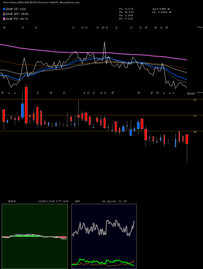Screen dimensions: 203x269
Task: Select the 'DOW MT: 10.05' legend label
Action: 17,14
